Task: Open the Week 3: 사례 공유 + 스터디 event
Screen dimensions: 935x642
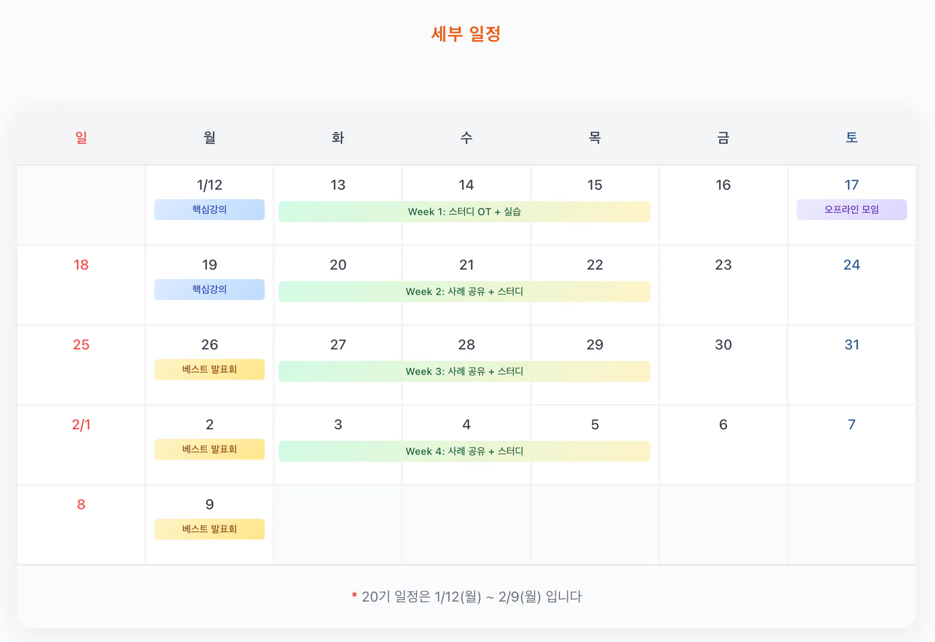Action: click(x=465, y=371)
